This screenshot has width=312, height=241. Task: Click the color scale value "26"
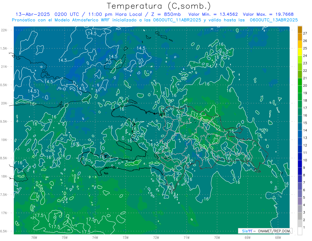(305, 41)
